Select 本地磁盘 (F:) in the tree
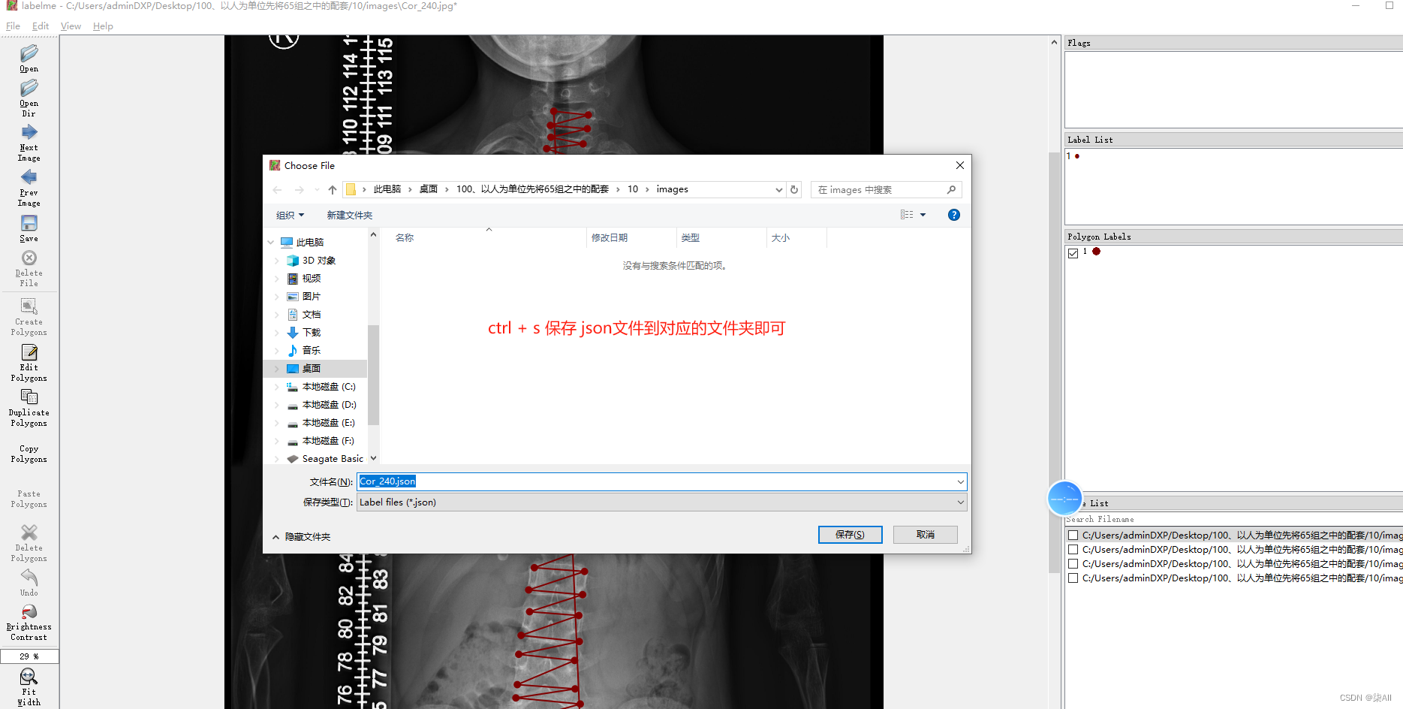 (328, 441)
